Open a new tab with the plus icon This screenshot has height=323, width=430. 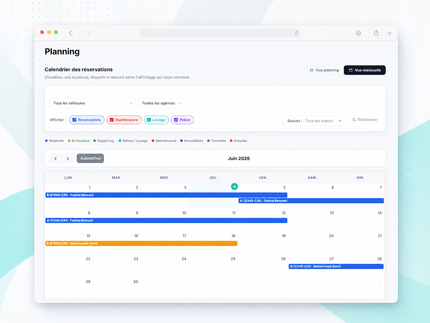pos(390,33)
